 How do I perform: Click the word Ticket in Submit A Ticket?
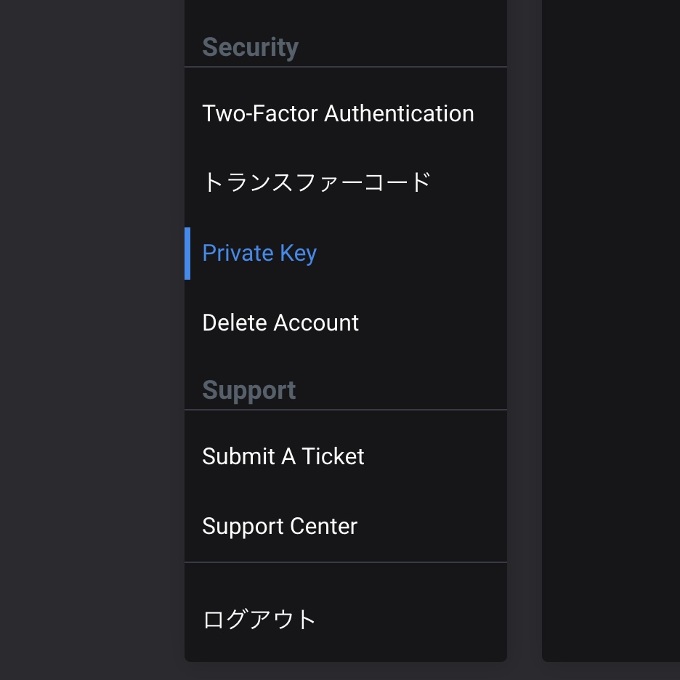pos(333,456)
